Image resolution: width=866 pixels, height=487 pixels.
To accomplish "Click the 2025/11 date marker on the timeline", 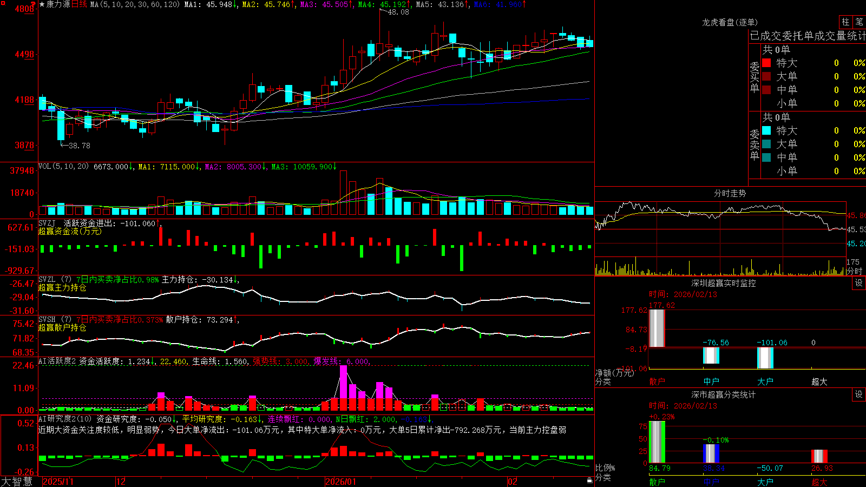I will click(x=58, y=482).
